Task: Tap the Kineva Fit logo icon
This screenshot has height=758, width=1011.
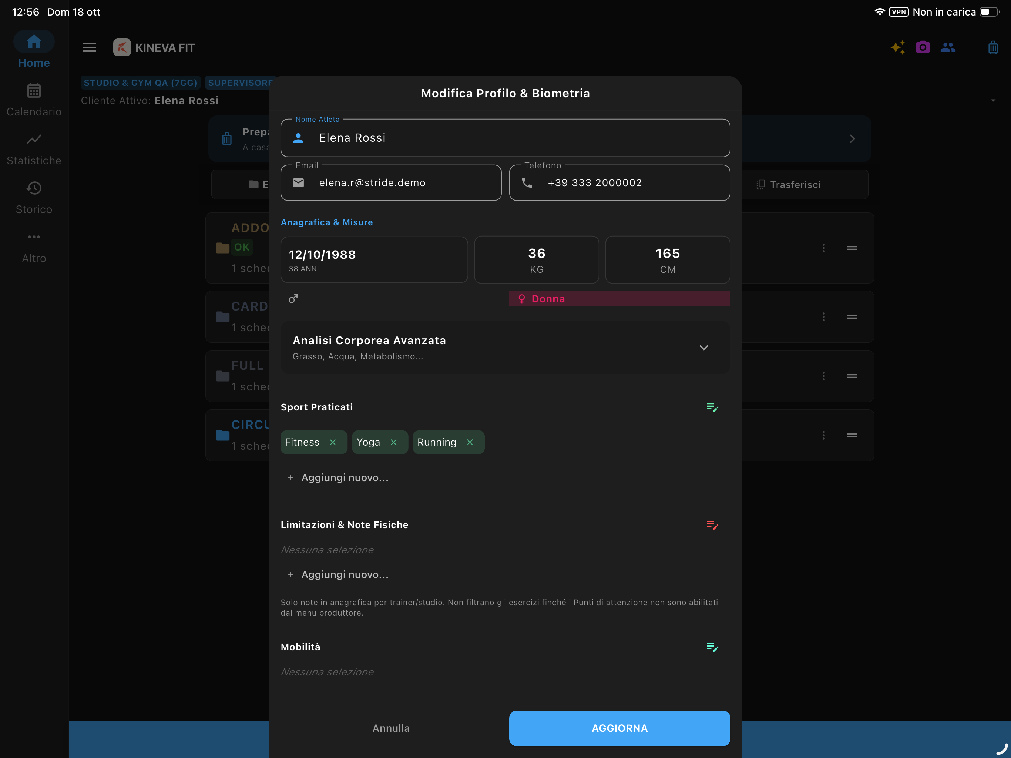Action: (x=122, y=47)
